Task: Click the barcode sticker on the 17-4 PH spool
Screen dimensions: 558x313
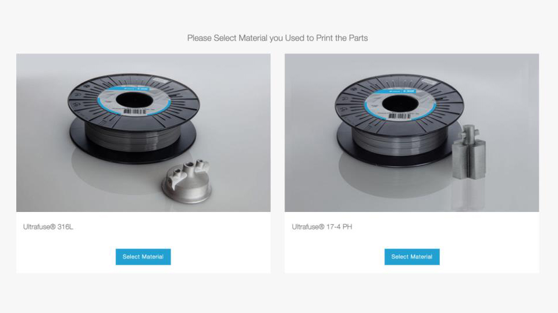Action: [x=400, y=116]
